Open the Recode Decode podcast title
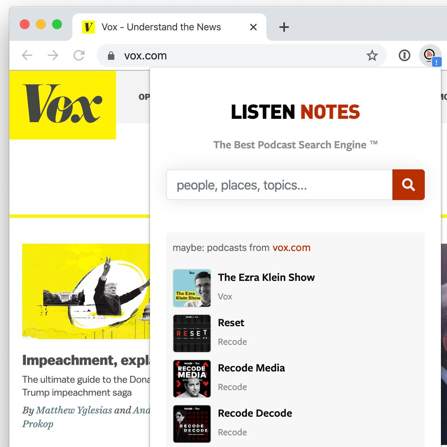Viewport: 447px width, 447px height. [255, 413]
